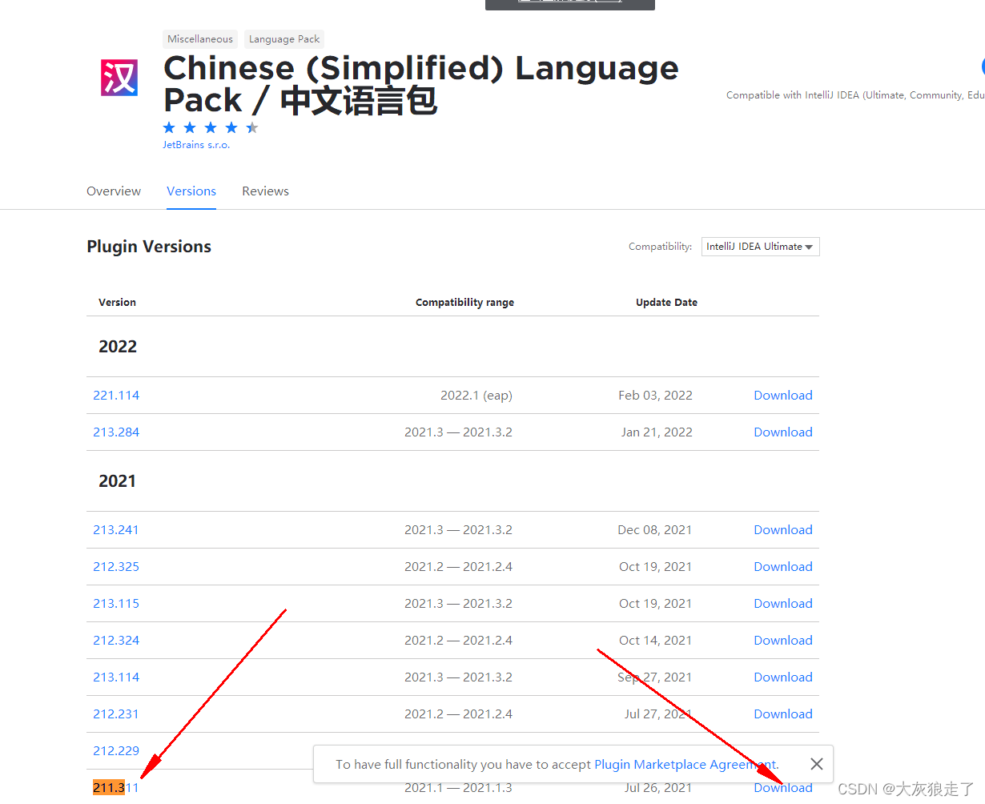Open version 212.325 link
Viewport: 985px width, 804px height.
[x=116, y=567]
